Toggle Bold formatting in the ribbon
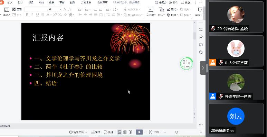Image resolution: width=267 pixels, height=137 pixels. pos(27,15)
